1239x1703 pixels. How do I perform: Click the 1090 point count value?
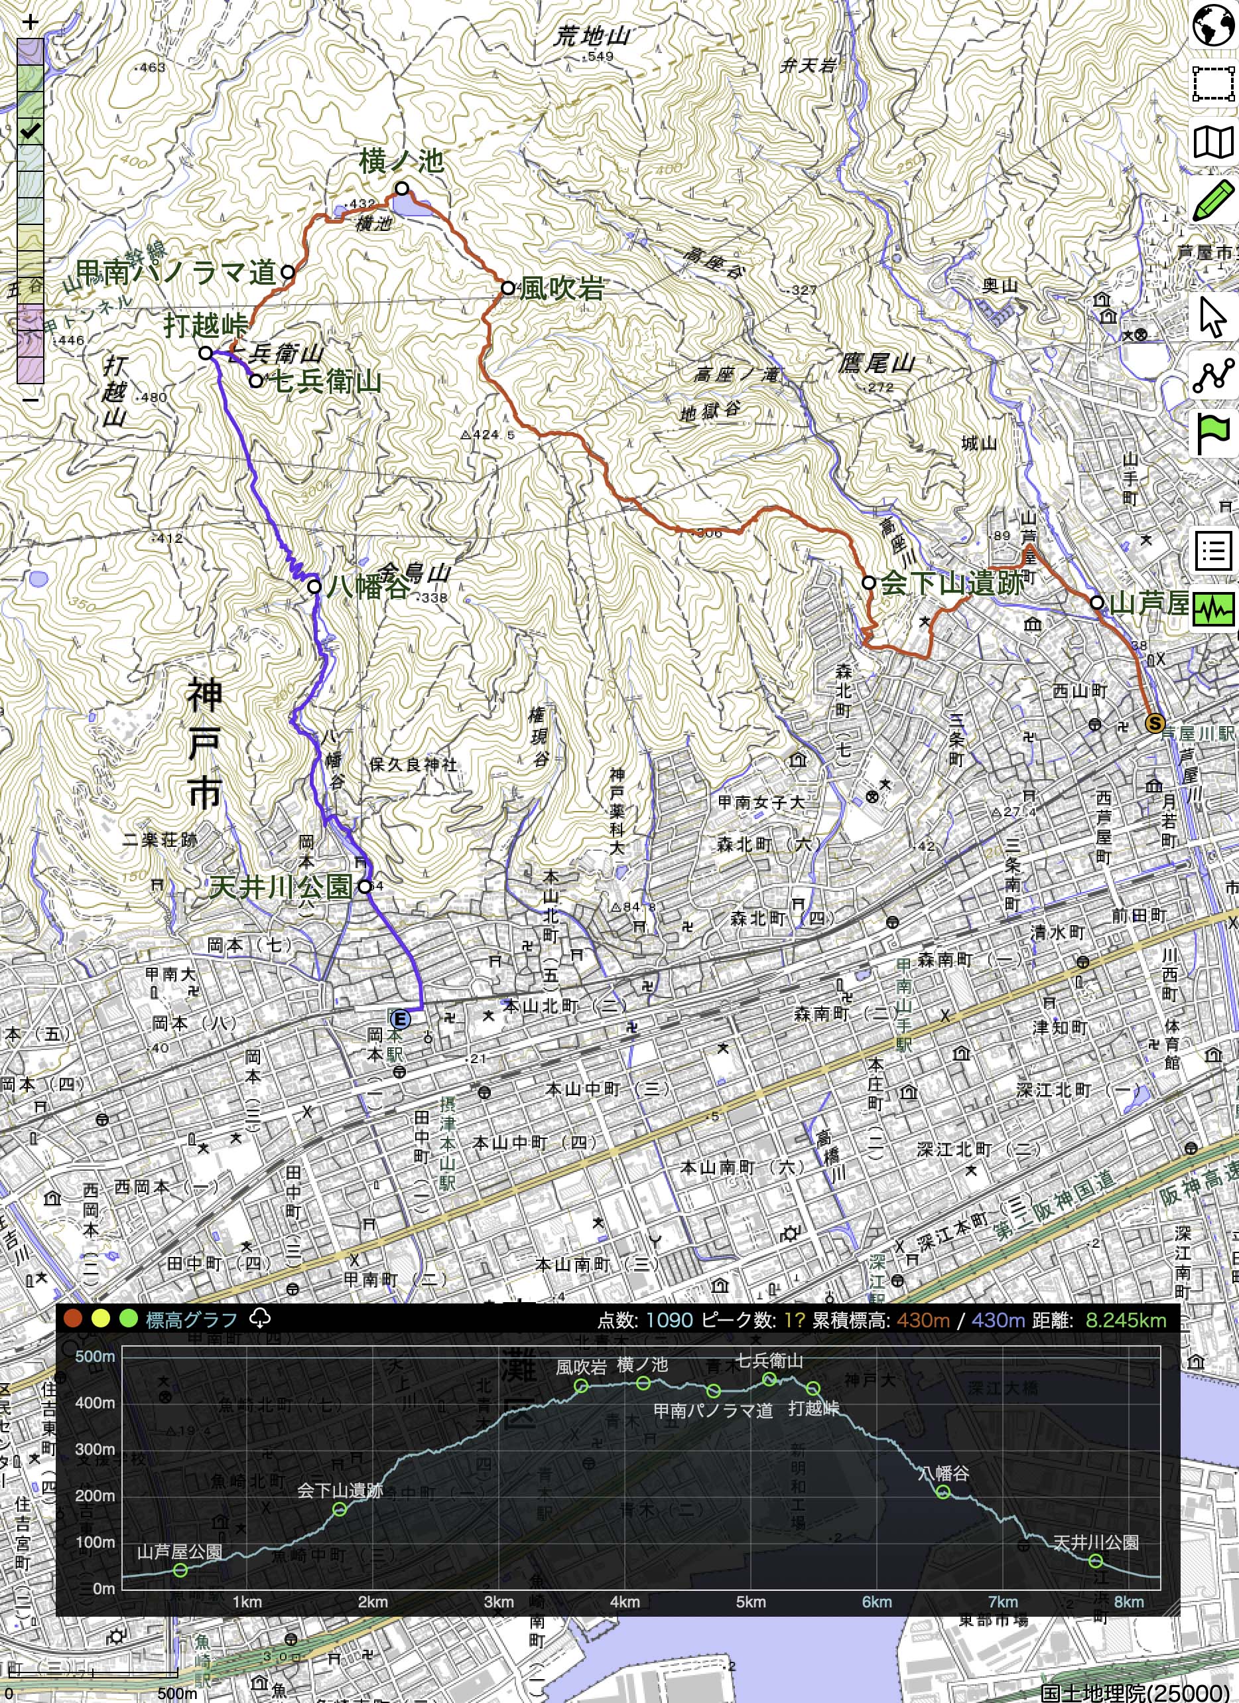pos(669,1320)
